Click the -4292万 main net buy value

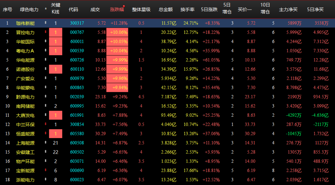click(294, 115)
